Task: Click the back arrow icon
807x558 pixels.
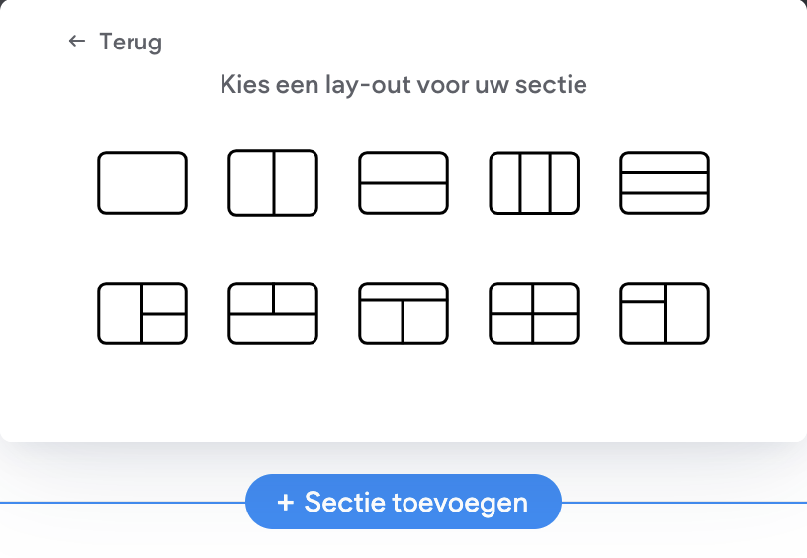Action: (x=76, y=42)
